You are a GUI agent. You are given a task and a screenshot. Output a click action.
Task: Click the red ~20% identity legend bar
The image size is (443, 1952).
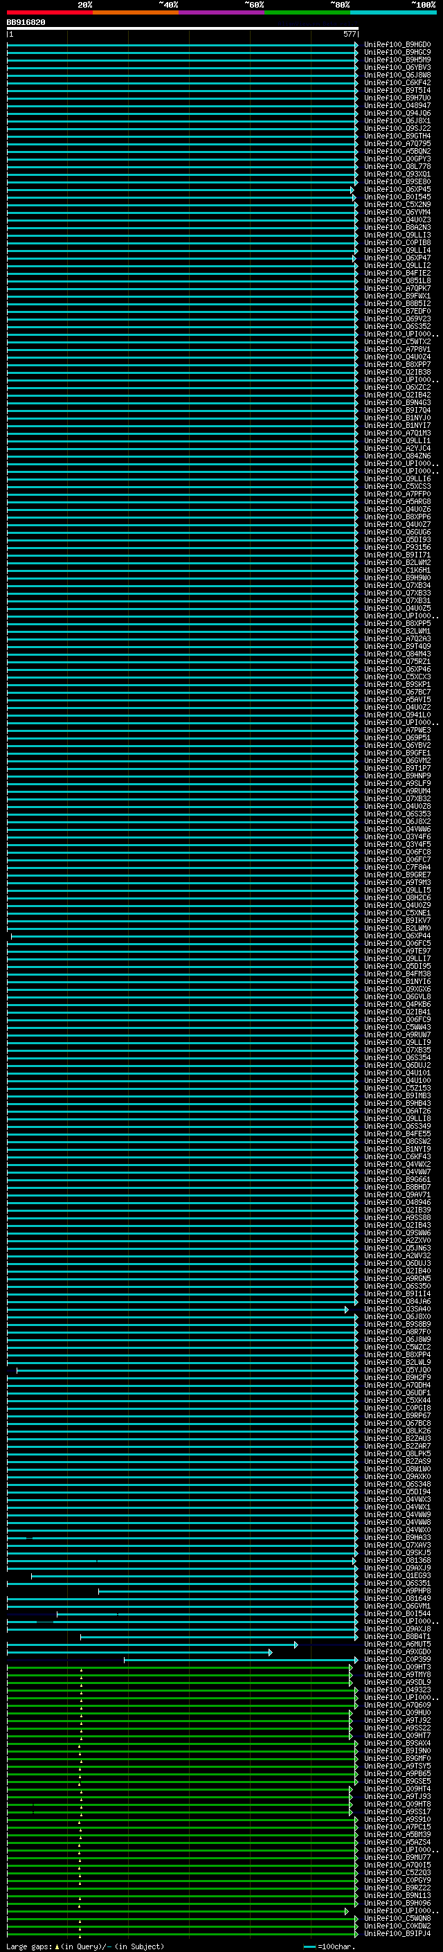50,12
